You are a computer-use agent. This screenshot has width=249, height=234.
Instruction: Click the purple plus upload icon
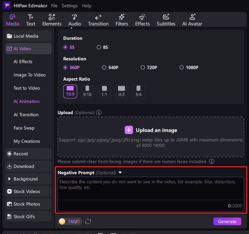click(x=129, y=130)
